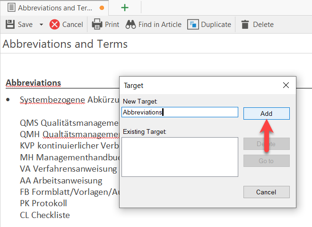The width and height of the screenshot is (312, 227).
Task: Click the red Cancel icon in toolbar
Action: (55, 25)
